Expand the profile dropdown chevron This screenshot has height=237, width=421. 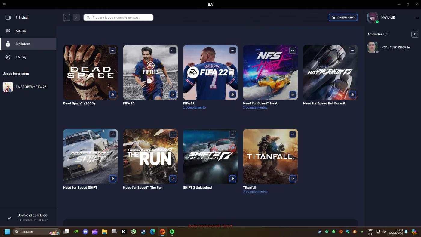(416, 17)
